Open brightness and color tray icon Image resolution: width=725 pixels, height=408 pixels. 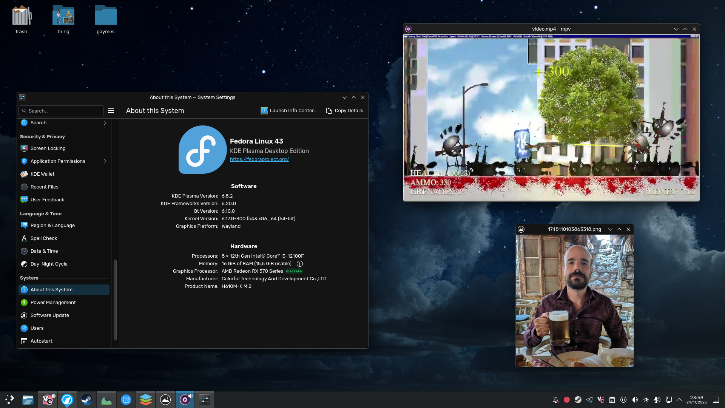click(646, 400)
